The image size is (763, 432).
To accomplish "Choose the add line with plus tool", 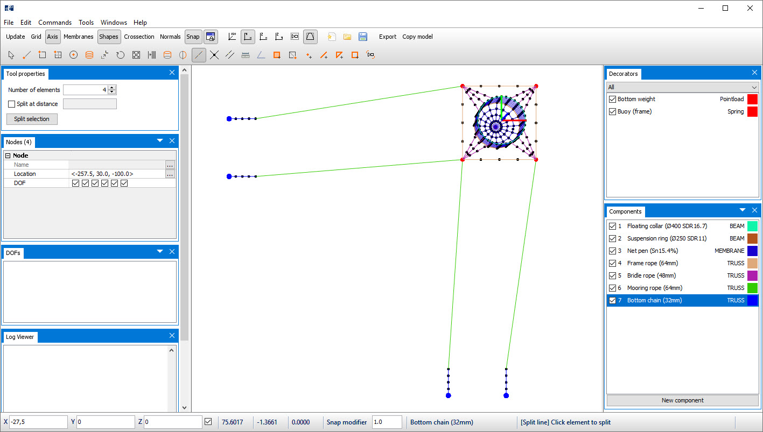I will point(324,55).
